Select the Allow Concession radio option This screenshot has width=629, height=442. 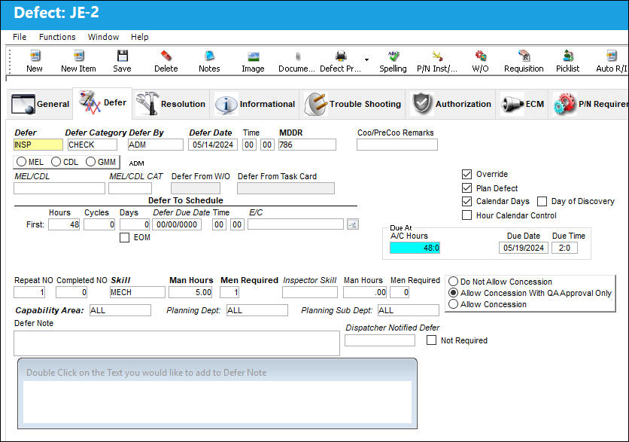(x=453, y=304)
